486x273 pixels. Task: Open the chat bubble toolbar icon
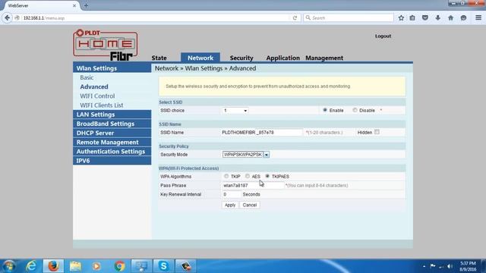pyautogui.click(x=463, y=18)
